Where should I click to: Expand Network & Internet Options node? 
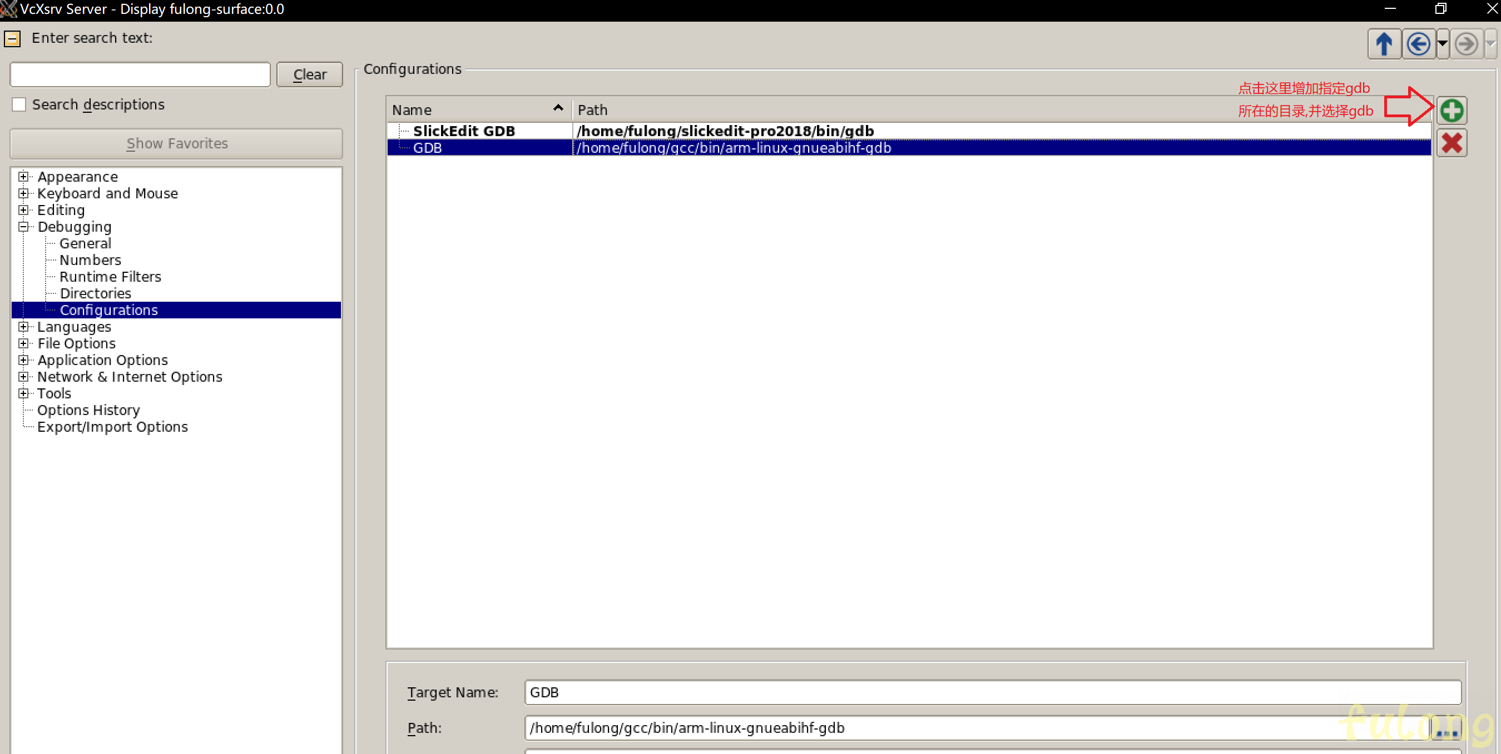pos(23,377)
